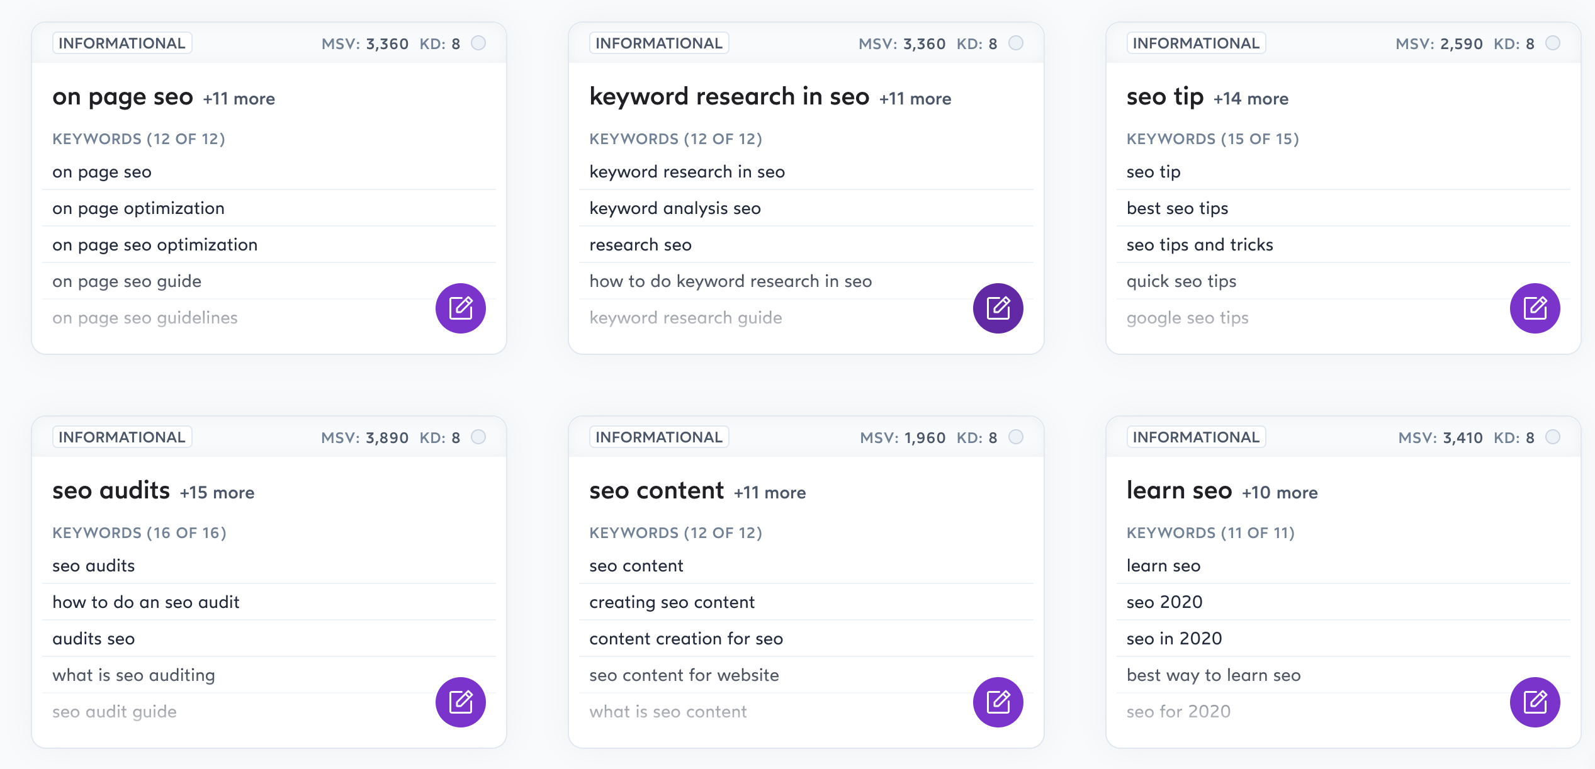
Task: Select the radio circle on 'seo tip' card
Action: coord(1553,43)
